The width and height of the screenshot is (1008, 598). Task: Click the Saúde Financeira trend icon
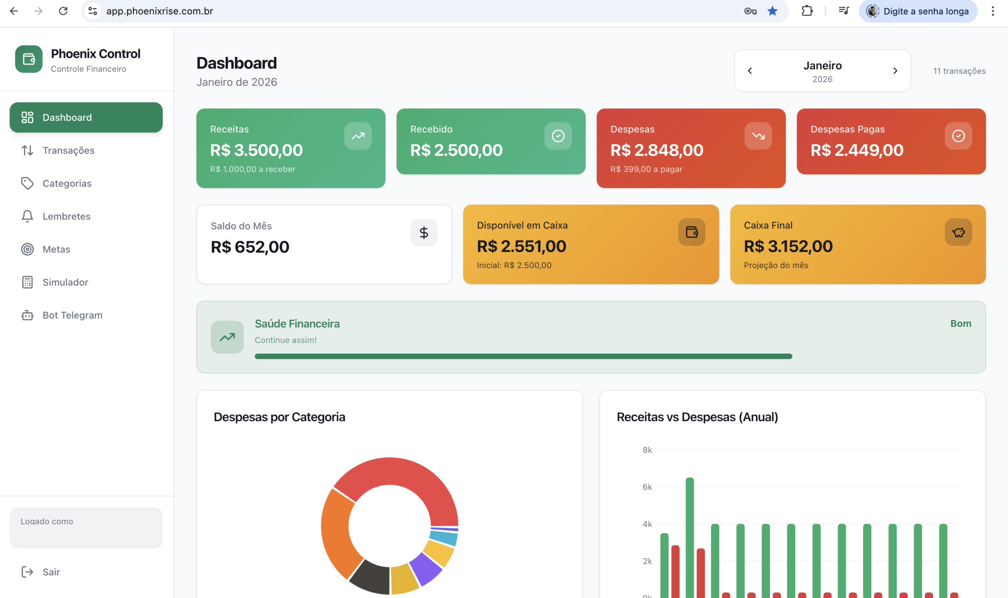point(227,337)
